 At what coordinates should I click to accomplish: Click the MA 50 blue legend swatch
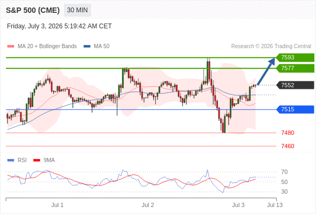point(87,47)
